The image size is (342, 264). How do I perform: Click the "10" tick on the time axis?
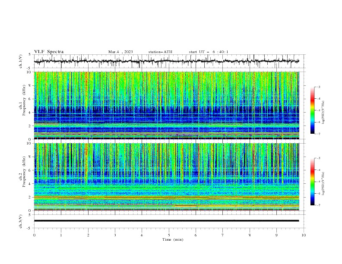[304, 235]
